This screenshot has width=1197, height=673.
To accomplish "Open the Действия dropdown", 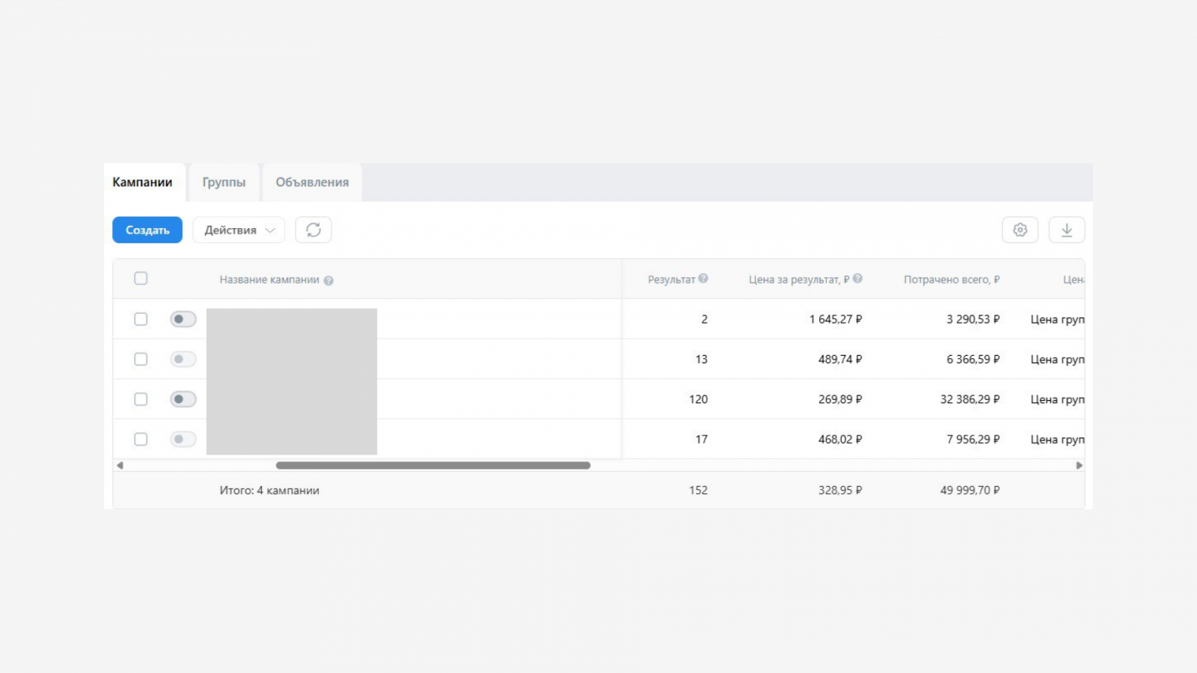I will point(239,230).
